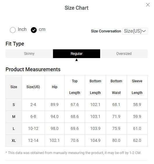Select the S size row label
This screenshot has width=154, height=164.
click(14, 105)
